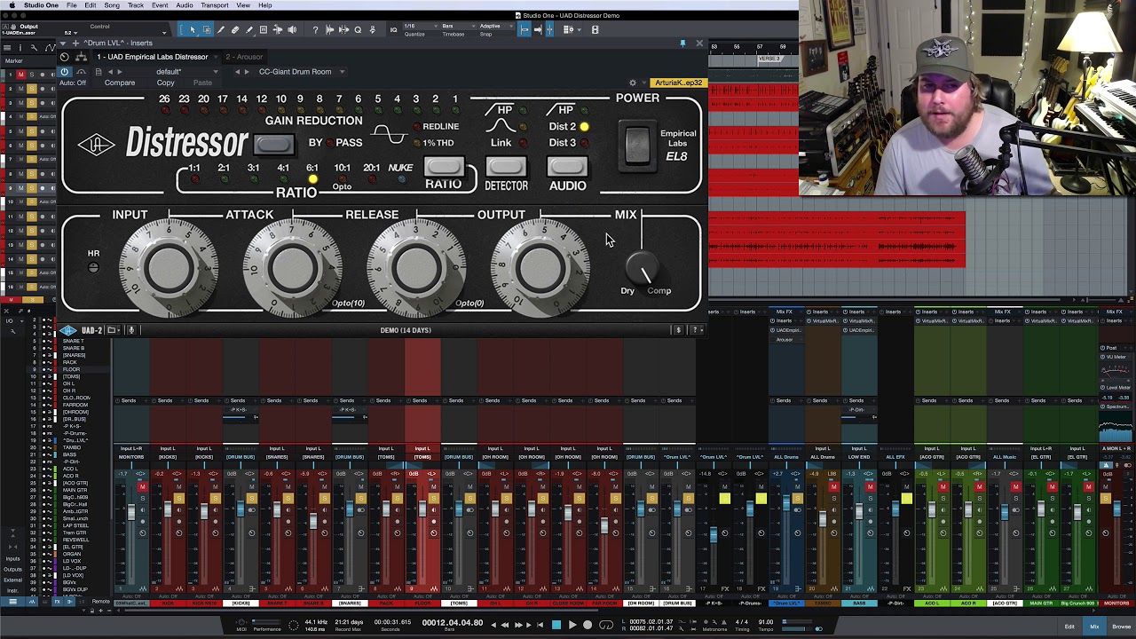Viewport: 1136px width, 639px height.
Task: Open plugin window gear settings
Action: pyautogui.click(x=633, y=83)
